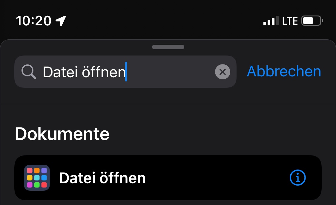Viewport: 336px width, 205px height.
Task: Tap the Dokumente section header
Action: tap(62, 134)
